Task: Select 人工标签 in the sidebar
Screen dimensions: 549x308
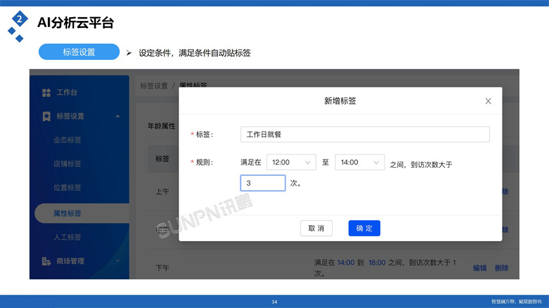Action: coord(67,237)
